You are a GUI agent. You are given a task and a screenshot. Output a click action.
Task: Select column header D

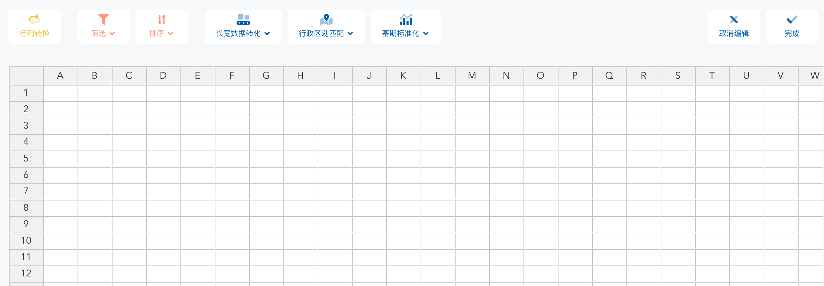click(x=163, y=76)
